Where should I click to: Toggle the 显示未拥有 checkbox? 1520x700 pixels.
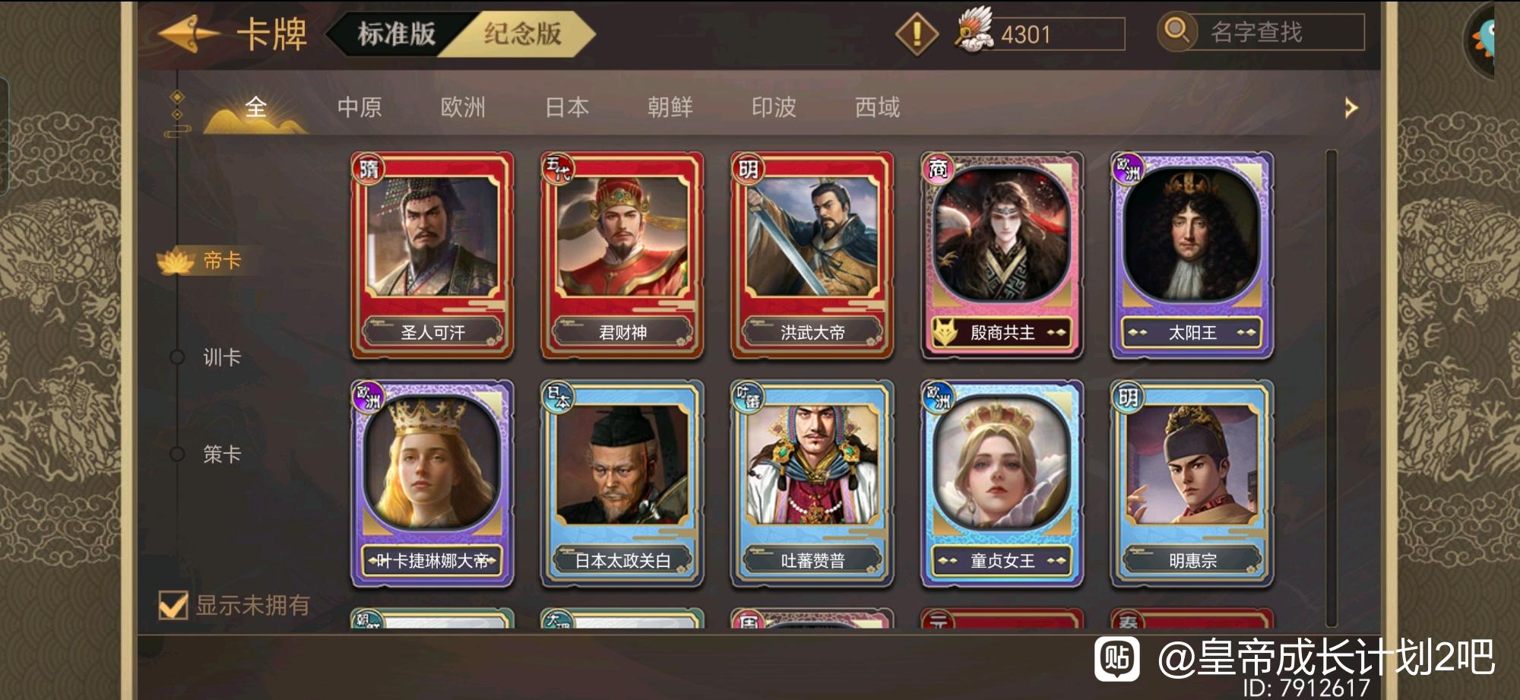coord(173,605)
